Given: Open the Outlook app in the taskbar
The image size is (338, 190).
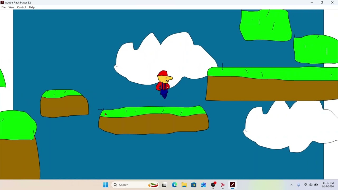Looking at the screenshot, I should (203, 185).
